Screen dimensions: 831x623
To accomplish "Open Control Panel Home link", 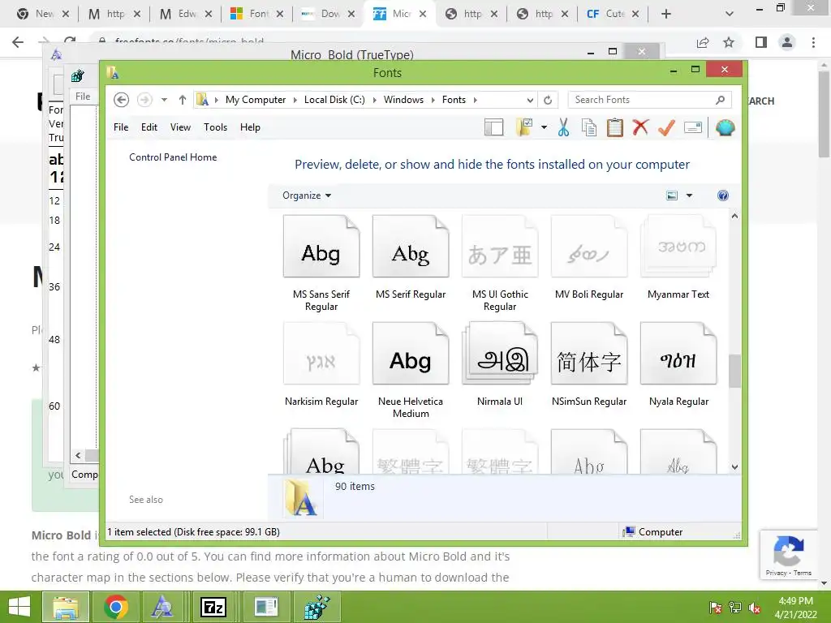I will click(x=173, y=157).
